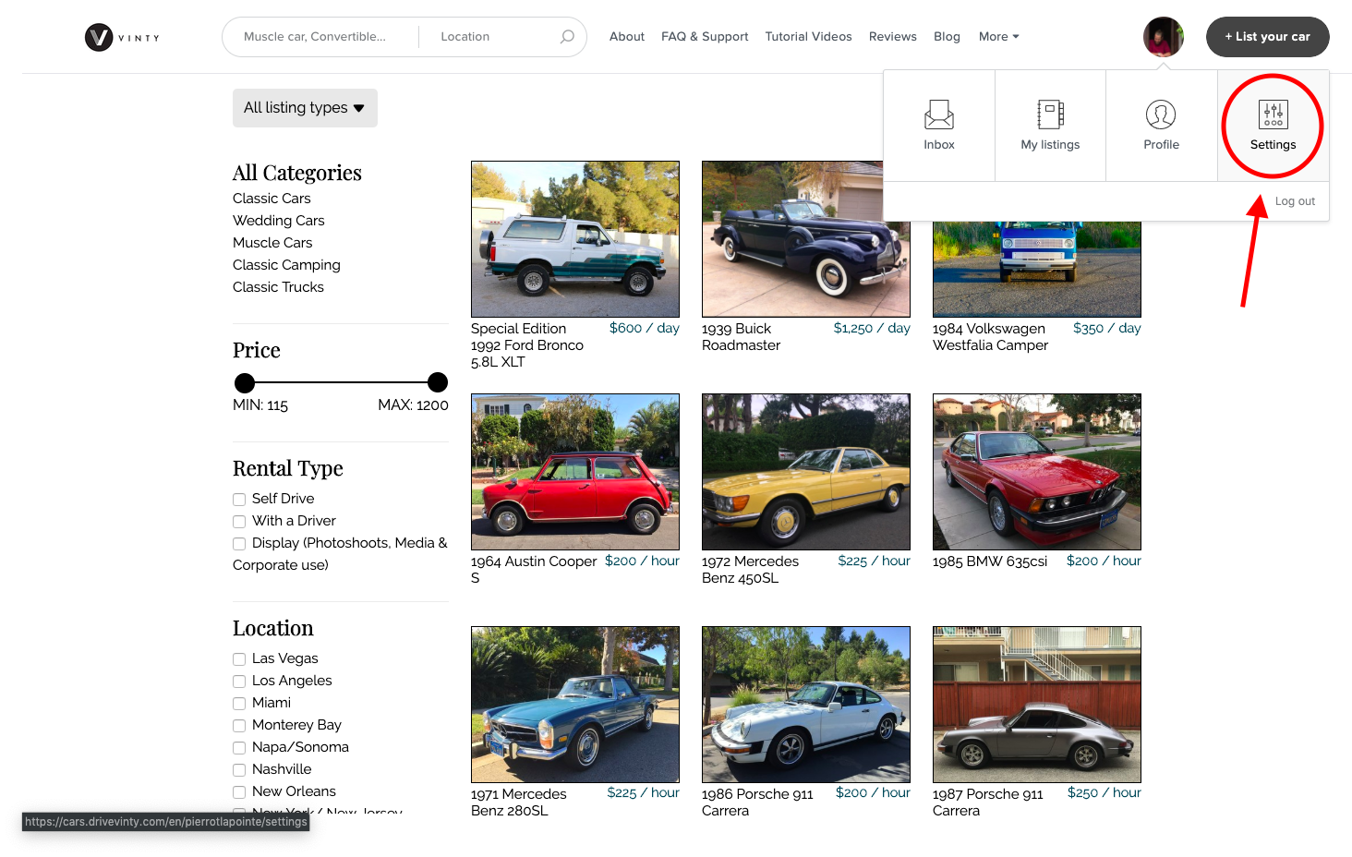Click the 1972 Mercedes Benz 450SL title
The width and height of the screenshot is (1352, 857).
[750, 570]
